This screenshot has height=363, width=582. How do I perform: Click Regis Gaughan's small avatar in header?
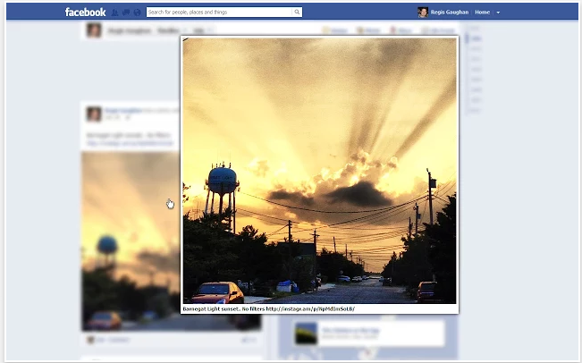(x=423, y=13)
